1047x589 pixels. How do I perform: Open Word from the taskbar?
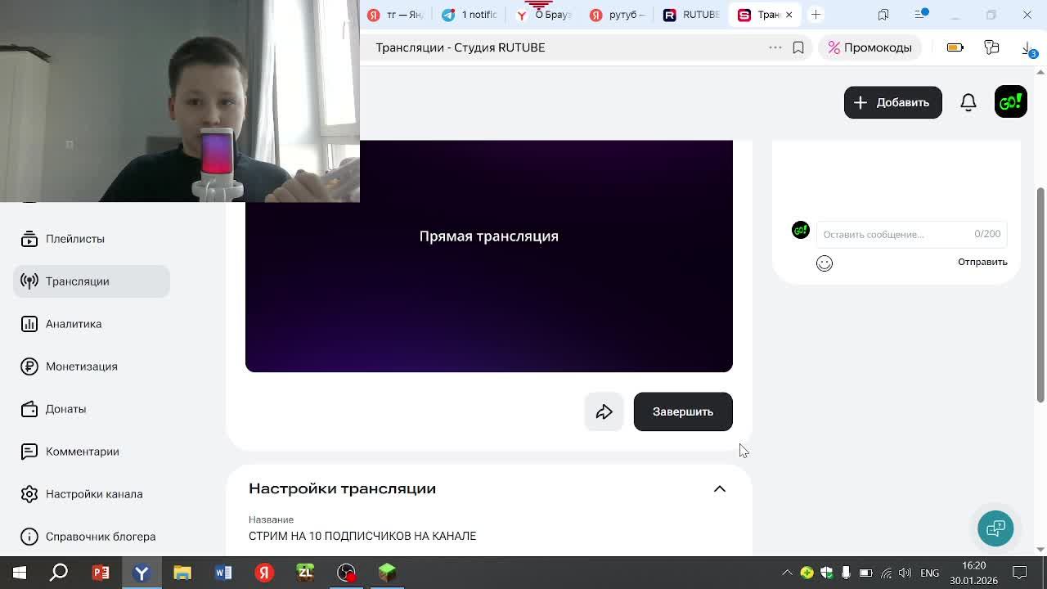pos(223,573)
